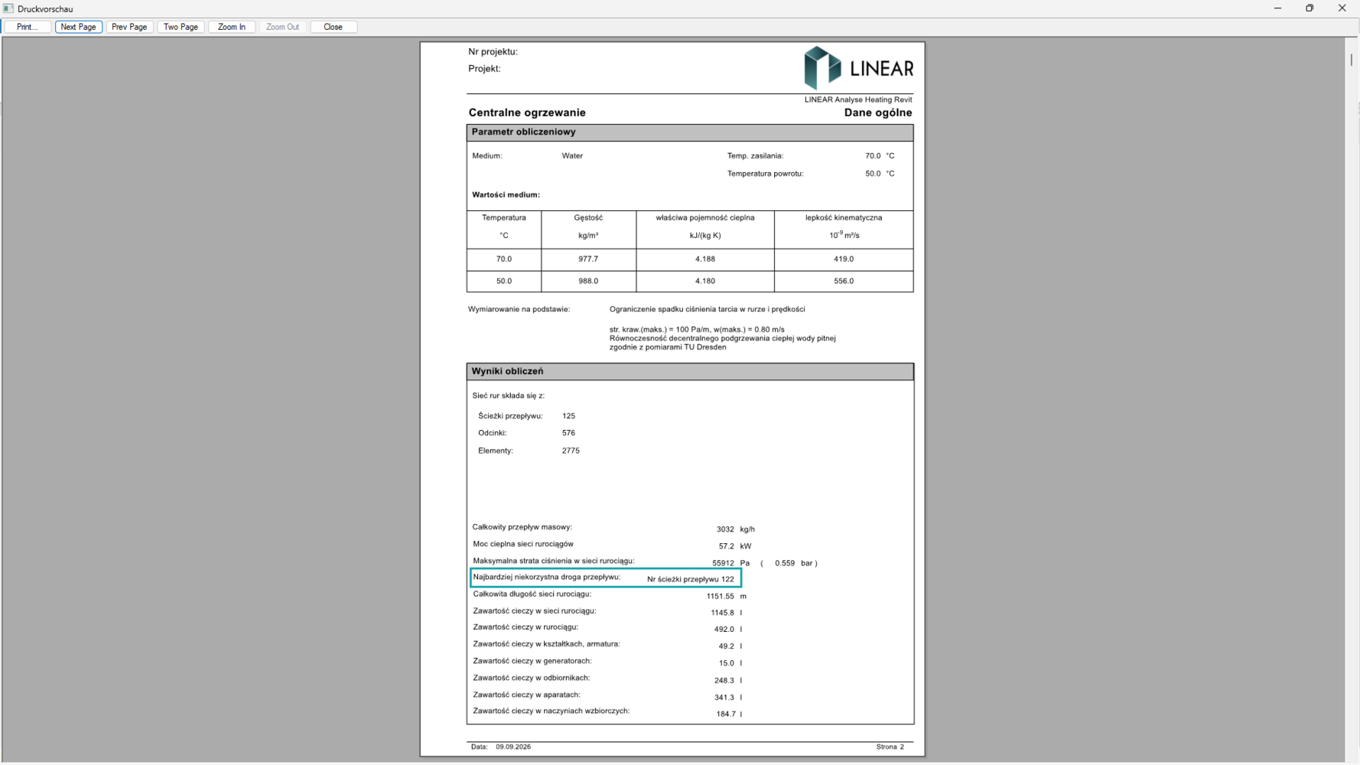Open the Print dialog
Image resolution: width=1360 pixels, height=765 pixels.
tap(28, 27)
